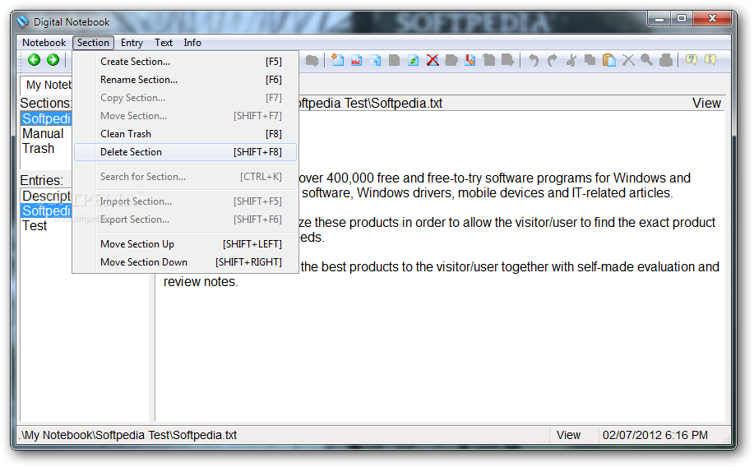Click the Digital Notebook title bar app icon
This screenshot has height=467, width=754.
pos(23,22)
